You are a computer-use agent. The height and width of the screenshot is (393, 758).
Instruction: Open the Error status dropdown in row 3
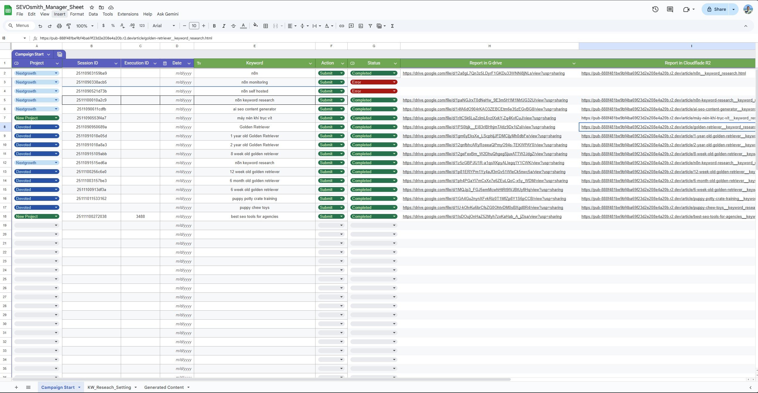[394, 82]
